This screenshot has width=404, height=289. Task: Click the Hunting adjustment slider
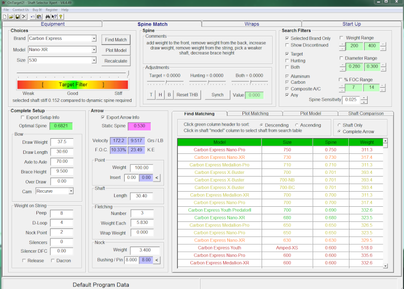[208, 82]
